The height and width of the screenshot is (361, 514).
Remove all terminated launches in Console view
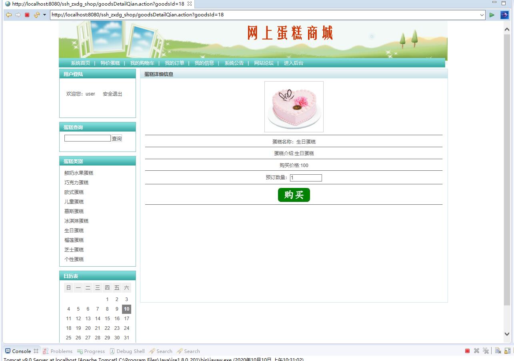pyautogui.click(x=486, y=351)
